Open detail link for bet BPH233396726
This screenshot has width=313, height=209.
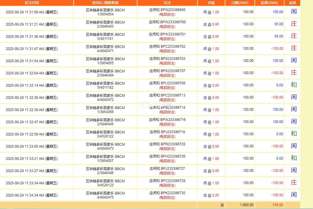click(211, 159)
